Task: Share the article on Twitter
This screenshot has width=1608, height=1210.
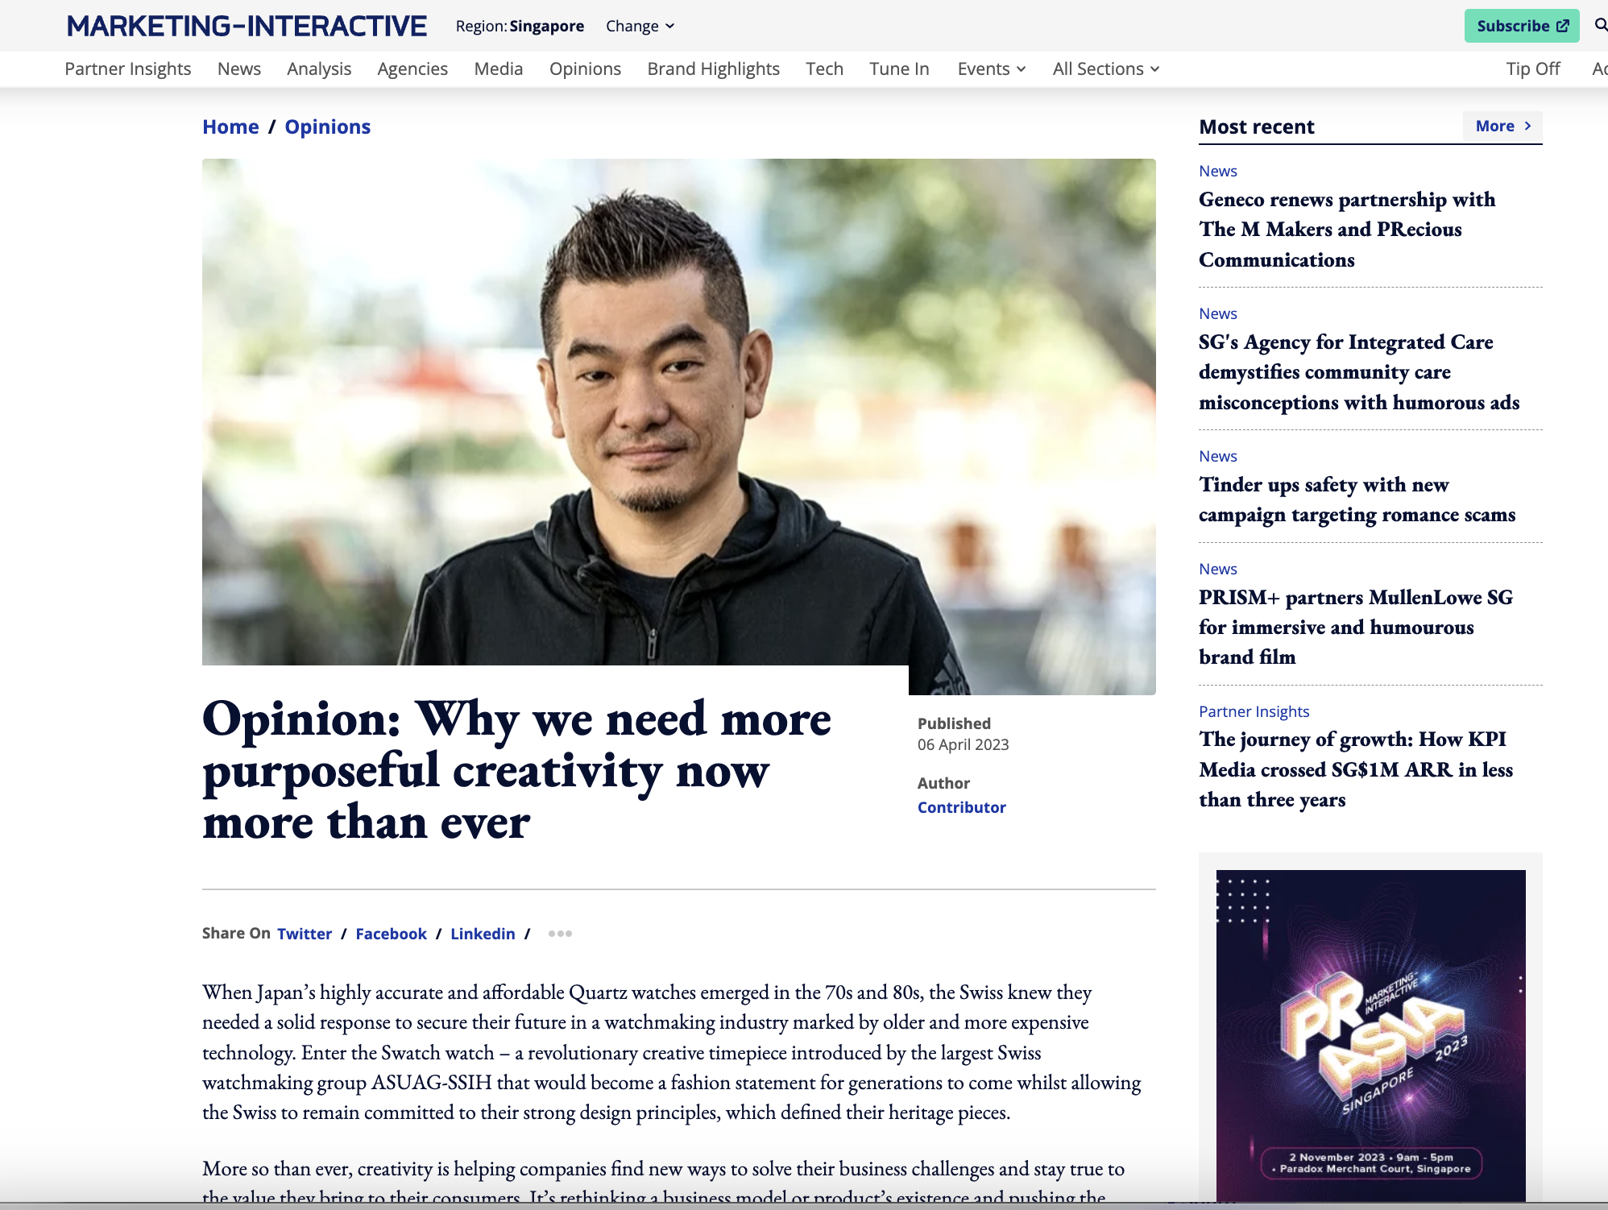Action: tap(305, 934)
